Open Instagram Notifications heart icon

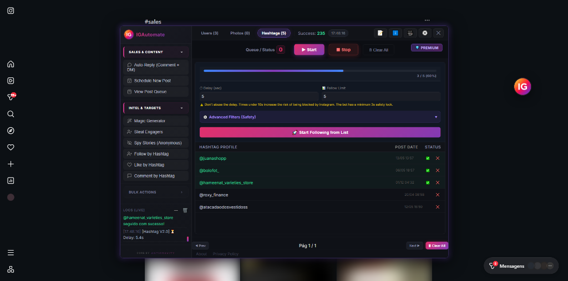click(x=11, y=147)
